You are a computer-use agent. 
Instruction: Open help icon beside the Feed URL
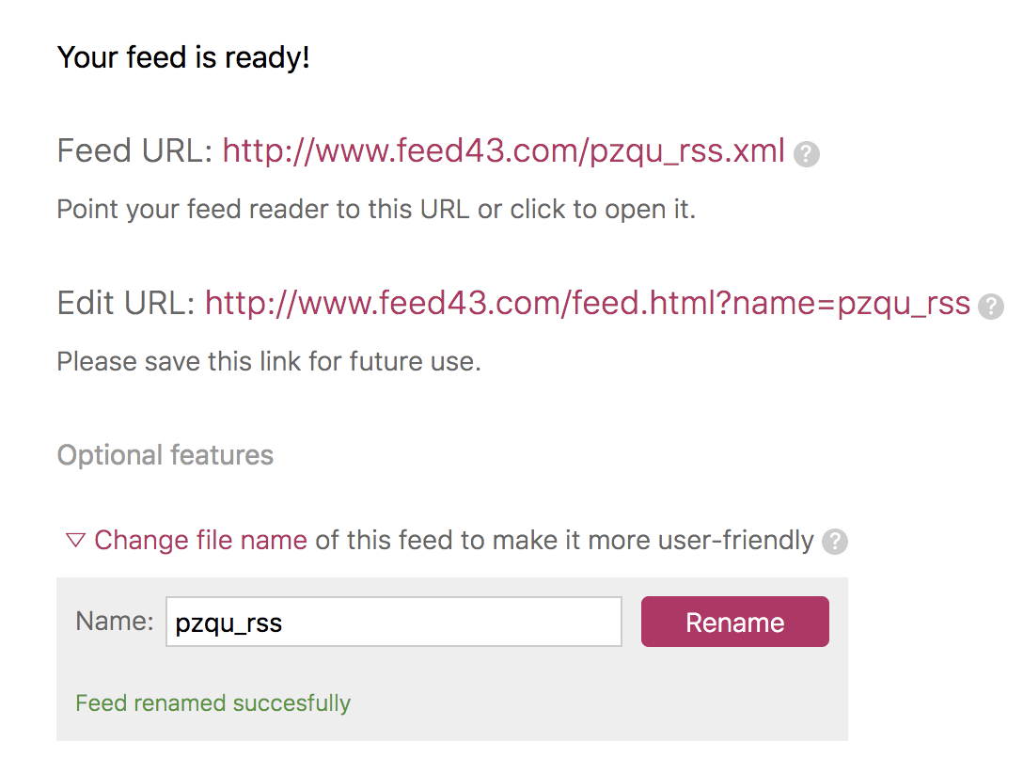807,154
